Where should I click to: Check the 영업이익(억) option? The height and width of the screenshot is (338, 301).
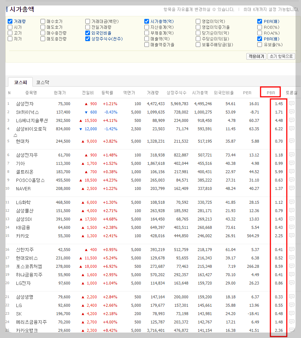[x=198, y=21]
